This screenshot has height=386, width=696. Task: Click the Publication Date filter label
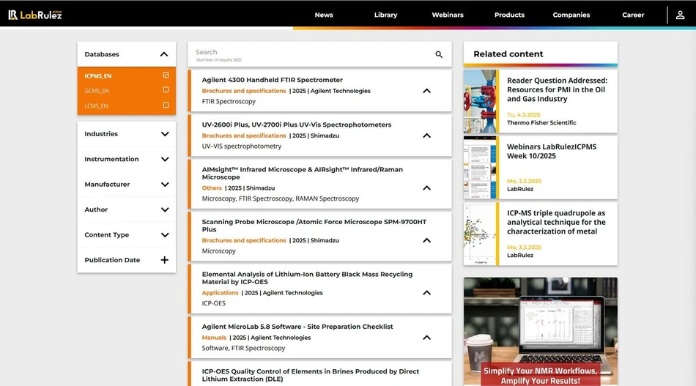[112, 260]
